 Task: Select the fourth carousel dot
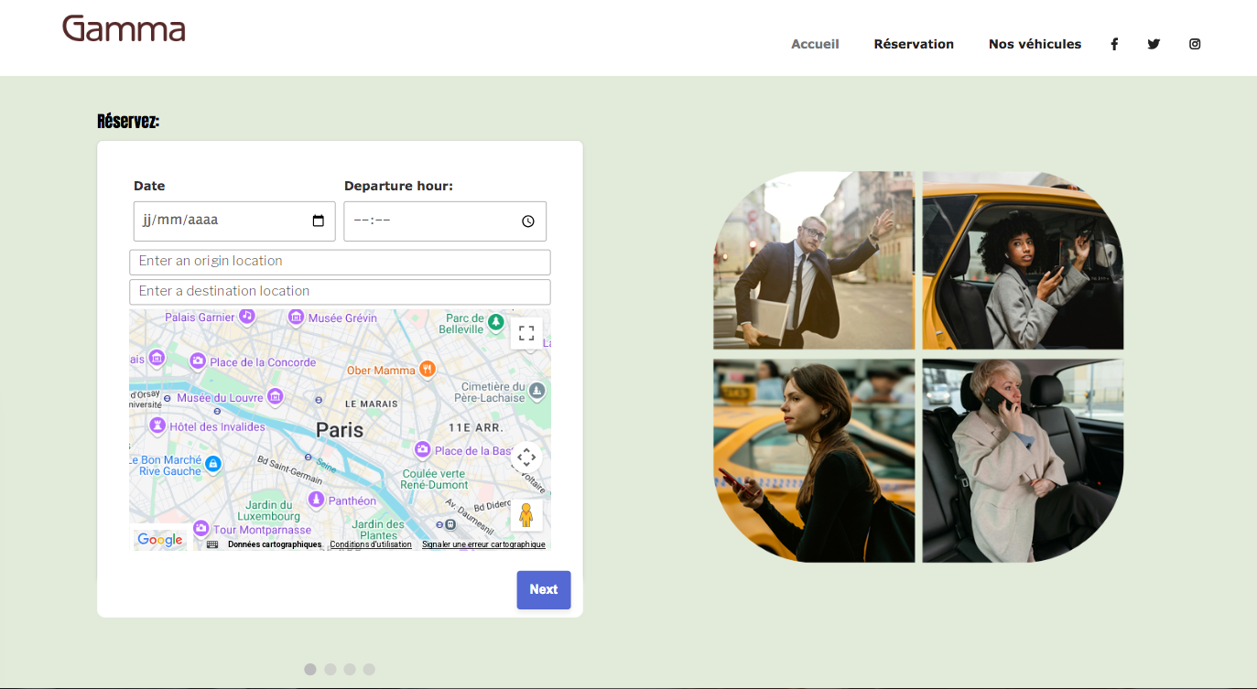(369, 670)
